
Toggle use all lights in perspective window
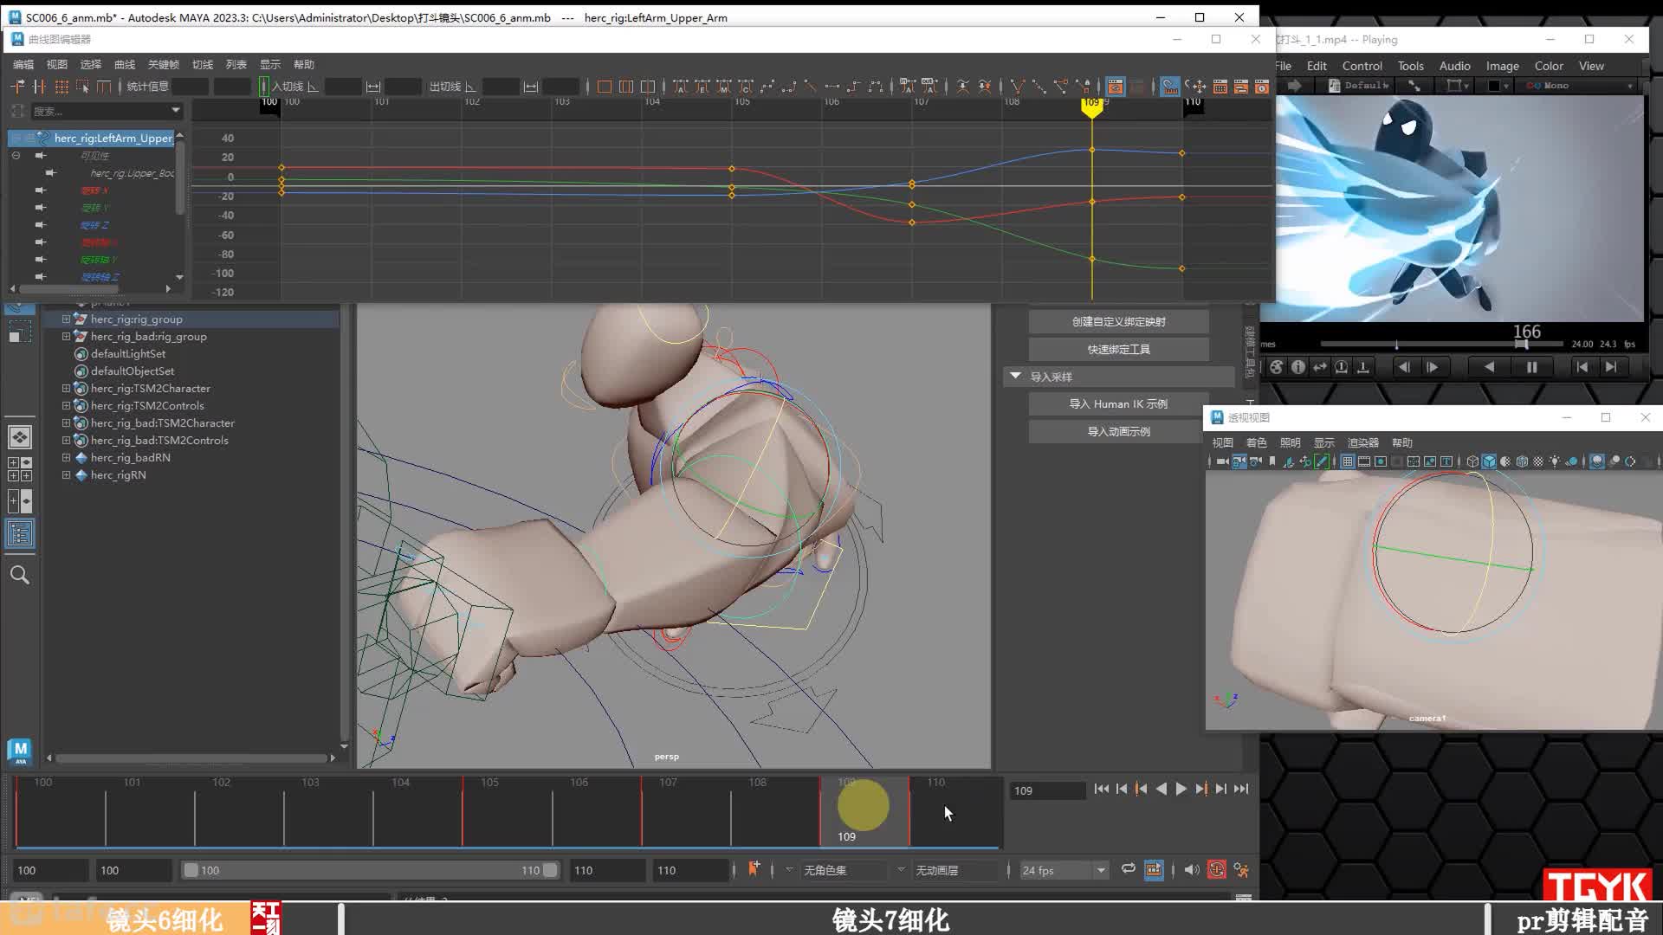(x=1555, y=462)
